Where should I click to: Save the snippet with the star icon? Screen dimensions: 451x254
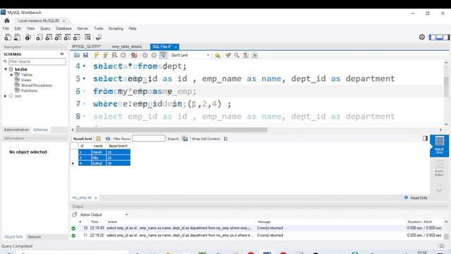pos(218,55)
